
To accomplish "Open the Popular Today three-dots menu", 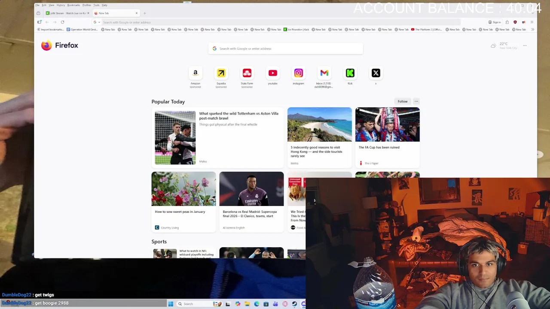I will pyautogui.click(x=416, y=101).
